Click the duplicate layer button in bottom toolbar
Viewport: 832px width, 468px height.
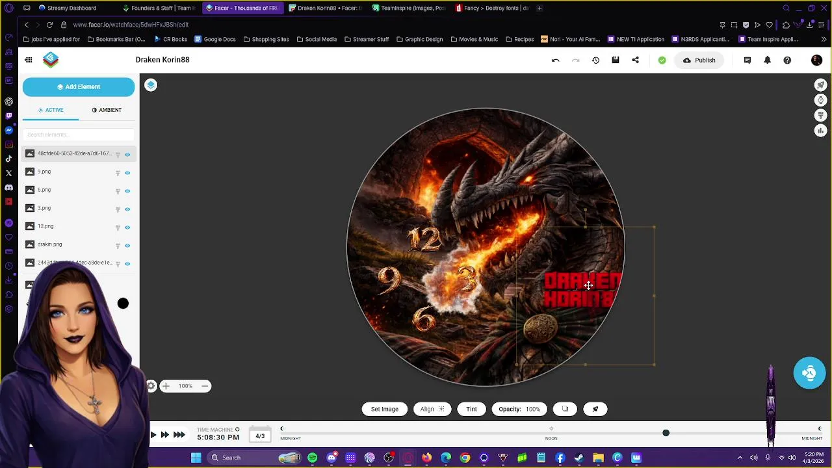tap(565, 409)
